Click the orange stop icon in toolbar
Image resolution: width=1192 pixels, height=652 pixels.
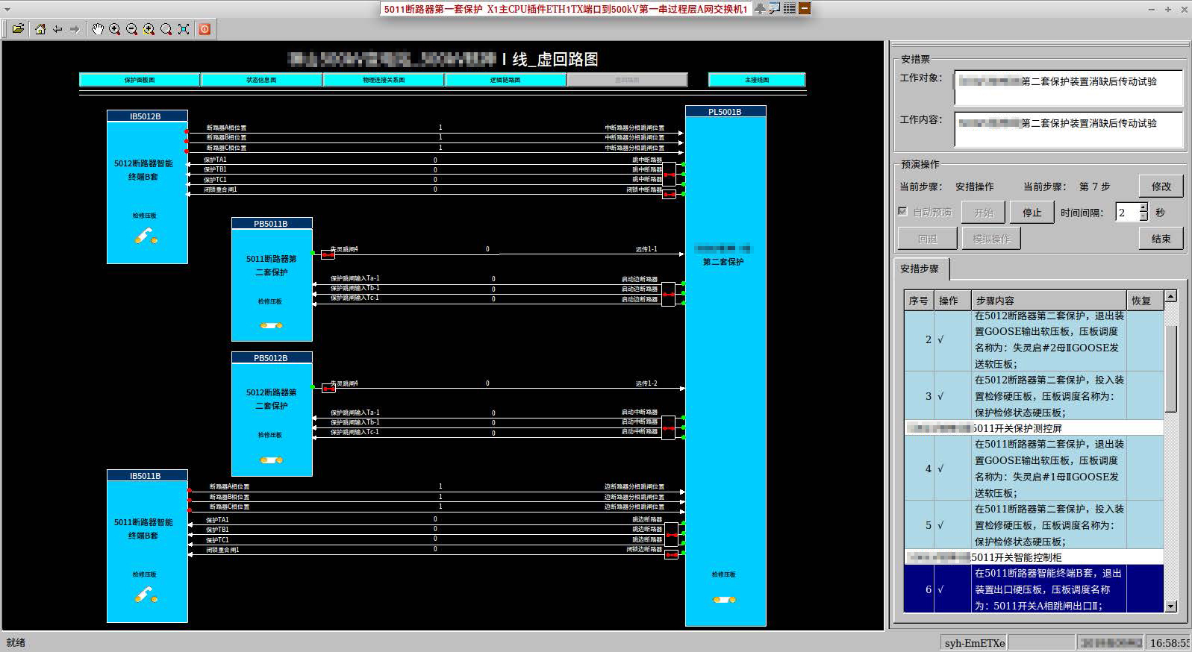tap(205, 29)
